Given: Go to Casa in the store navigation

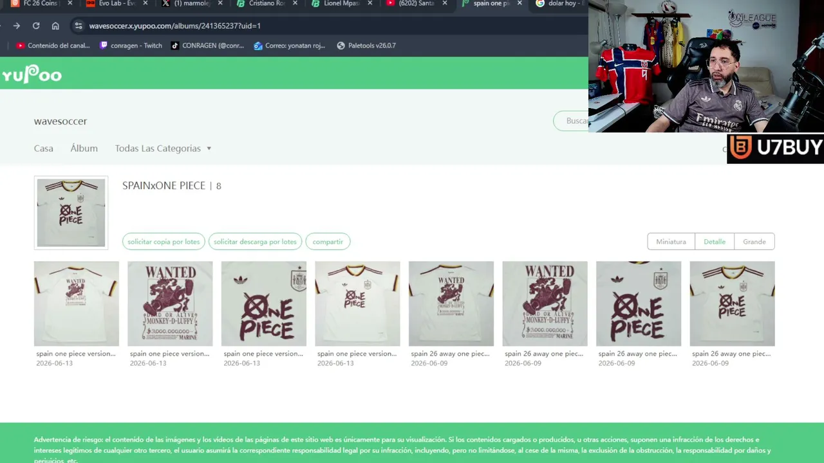Looking at the screenshot, I should point(44,149).
